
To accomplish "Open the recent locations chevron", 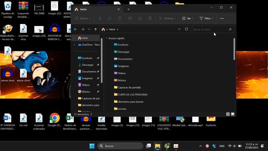I will pos(89,29).
